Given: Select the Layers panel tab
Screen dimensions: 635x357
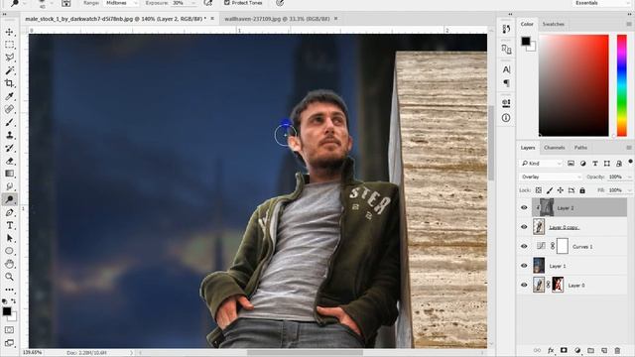Looking at the screenshot, I should (x=527, y=148).
